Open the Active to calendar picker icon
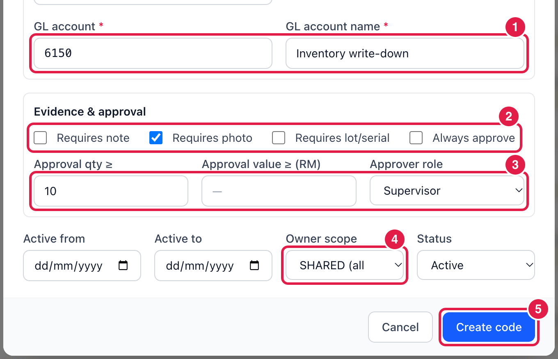Screen dimensions: 558x359 click(254, 266)
